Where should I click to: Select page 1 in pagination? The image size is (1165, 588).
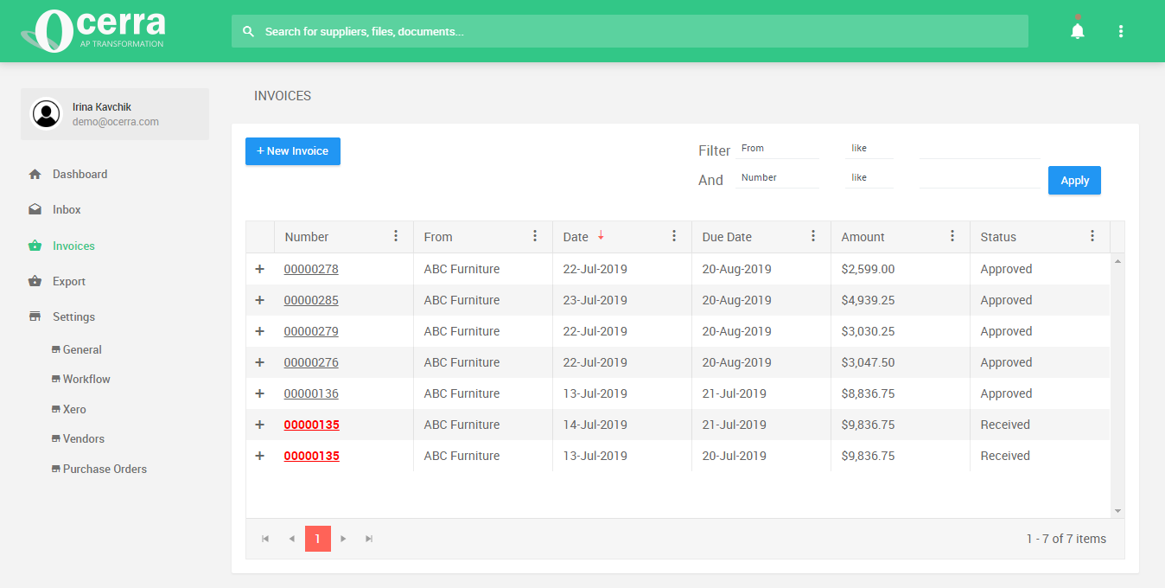pyautogui.click(x=317, y=539)
